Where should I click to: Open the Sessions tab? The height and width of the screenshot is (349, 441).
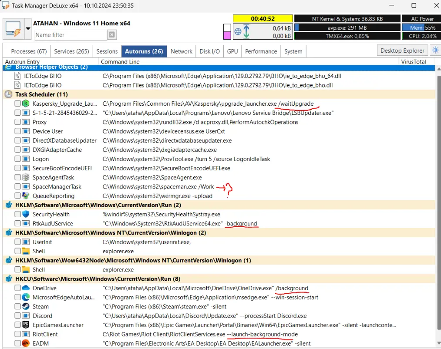click(x=107, y=51)
